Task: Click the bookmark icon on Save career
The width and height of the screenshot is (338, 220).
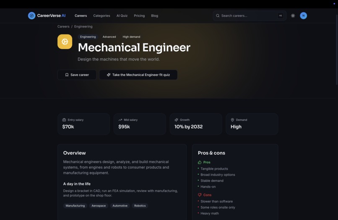Action: [x=67, y=75]
